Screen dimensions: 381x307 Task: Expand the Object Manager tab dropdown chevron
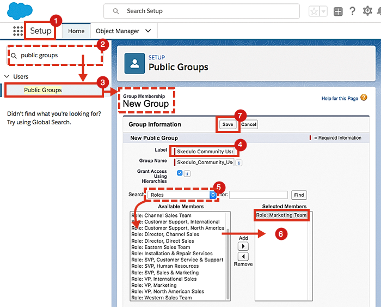pyautogui.click(x=148, y=31)
